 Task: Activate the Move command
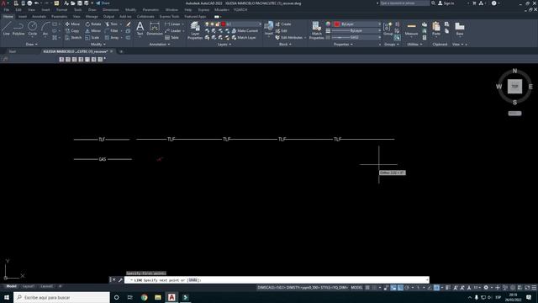(72, 24)
